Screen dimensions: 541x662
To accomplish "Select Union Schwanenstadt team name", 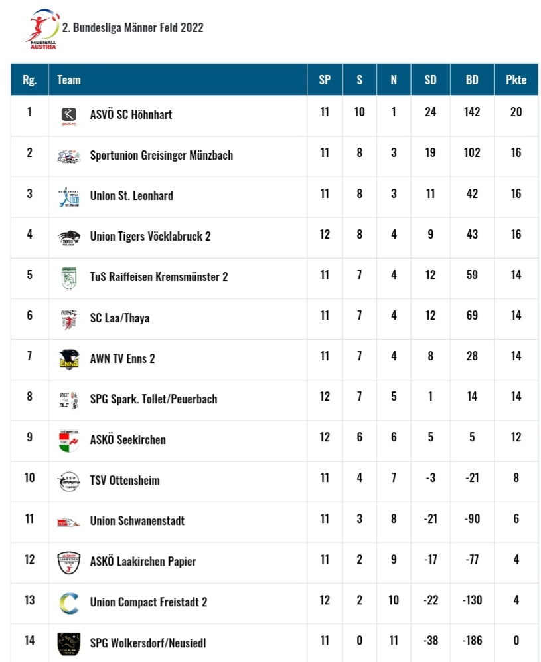I will click(x=137, y=521).
